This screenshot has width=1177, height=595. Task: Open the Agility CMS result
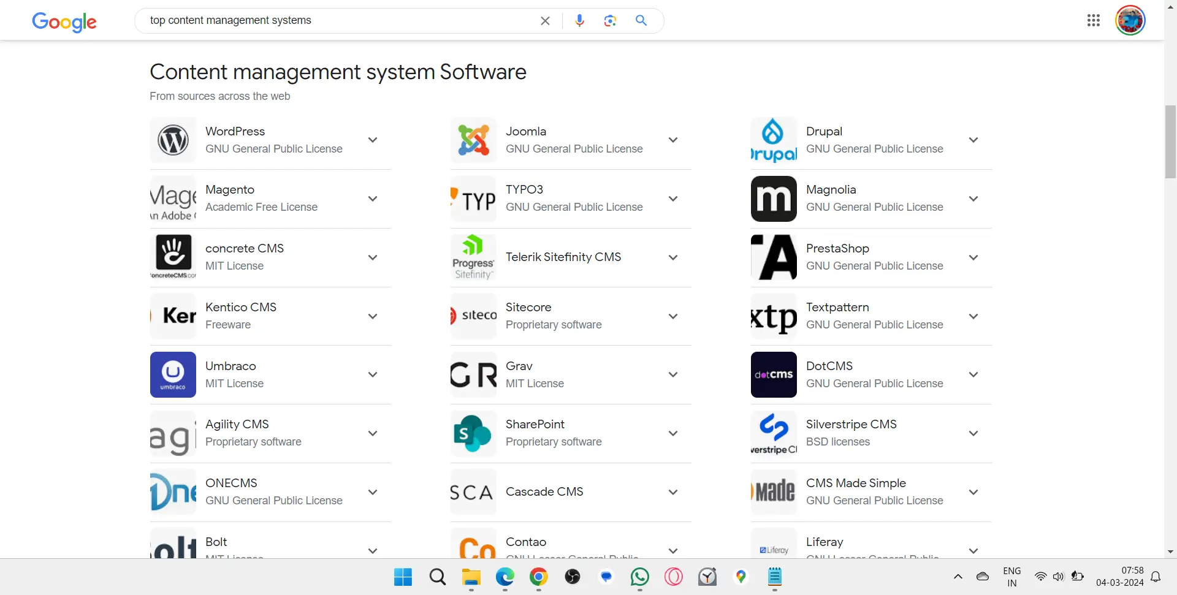coord(270,433)
